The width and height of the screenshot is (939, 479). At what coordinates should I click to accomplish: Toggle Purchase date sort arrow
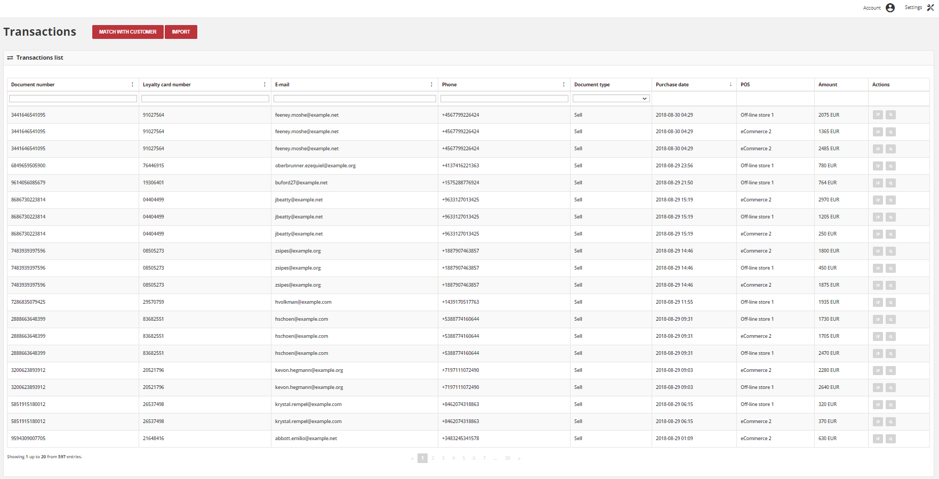click(x=731, y=85)
